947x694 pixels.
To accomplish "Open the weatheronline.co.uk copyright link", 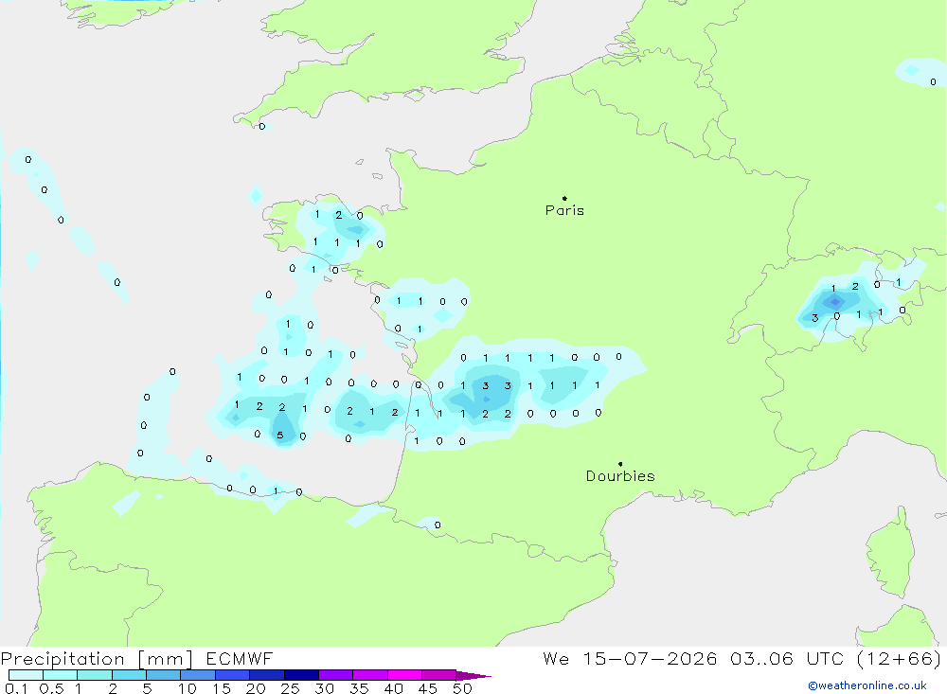I will pyautogui.click(x=867, y=685).
